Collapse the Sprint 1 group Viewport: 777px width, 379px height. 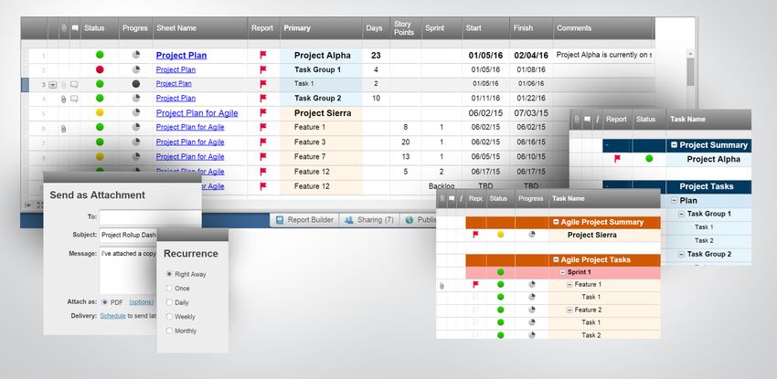pyautogui.click(x=563, y=272)
